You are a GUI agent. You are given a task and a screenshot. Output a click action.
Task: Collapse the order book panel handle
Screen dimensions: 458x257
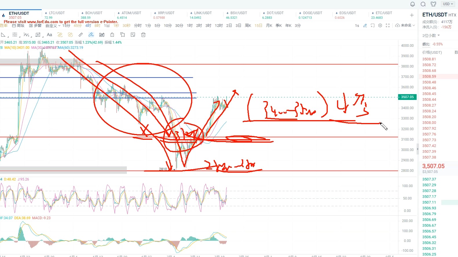pyautogui.click(x=417, y=149)
